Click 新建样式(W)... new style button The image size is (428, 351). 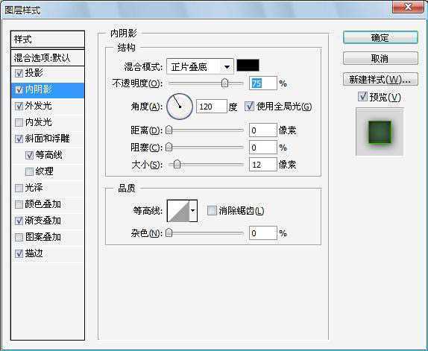click(x=380, y=79)
